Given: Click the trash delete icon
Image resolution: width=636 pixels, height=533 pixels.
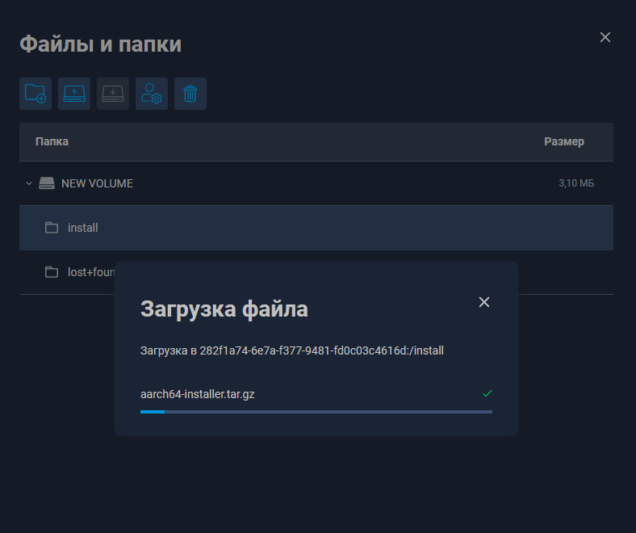Looking at the screenshot, I should pos(190,94).
